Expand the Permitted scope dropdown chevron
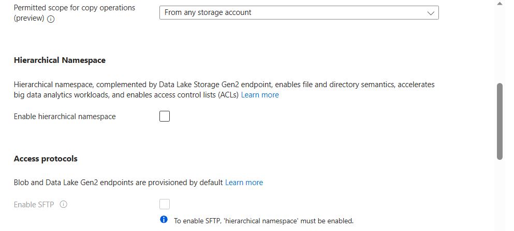This screenshot has height=231, width=514. click(431, 13)
